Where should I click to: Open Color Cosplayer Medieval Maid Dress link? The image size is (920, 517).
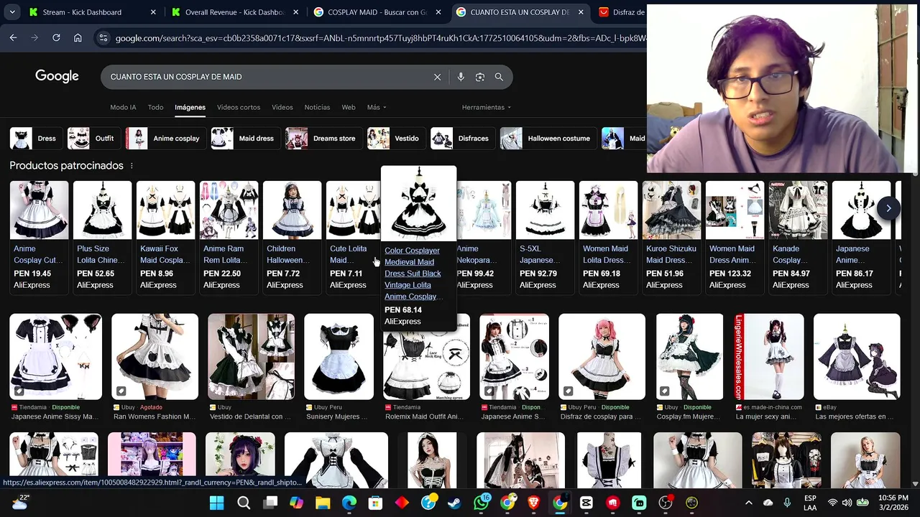point(413,274)
